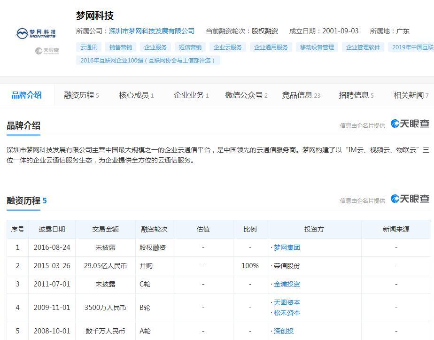Click the 荣信股份 investor text

tap(287, 266)
